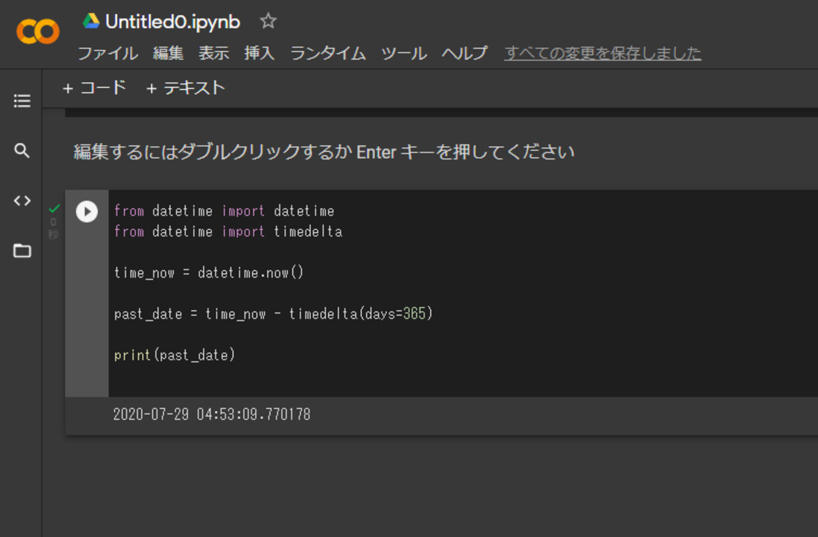Screen dimensions: 818x537
Task: Click the Colab logo
Action: click(x=37, y=30)
